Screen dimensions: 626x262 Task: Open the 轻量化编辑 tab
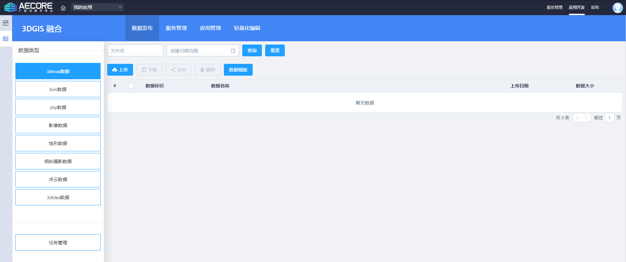click(x=247, y=28)
